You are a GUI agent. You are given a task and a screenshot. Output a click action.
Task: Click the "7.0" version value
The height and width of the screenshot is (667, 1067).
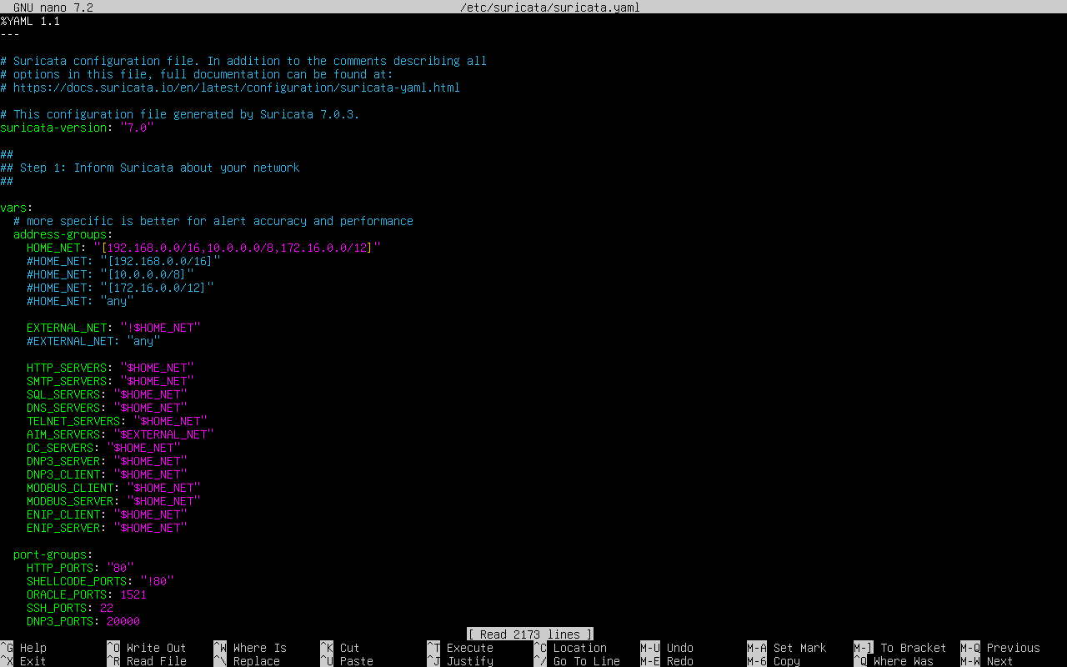(137, 128)
